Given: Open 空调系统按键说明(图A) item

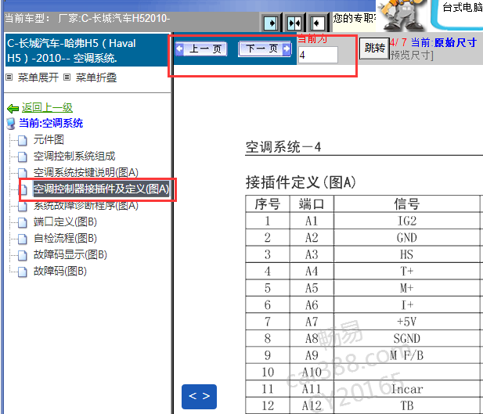Looking at the screenshot, I should (x=86, y=172).
